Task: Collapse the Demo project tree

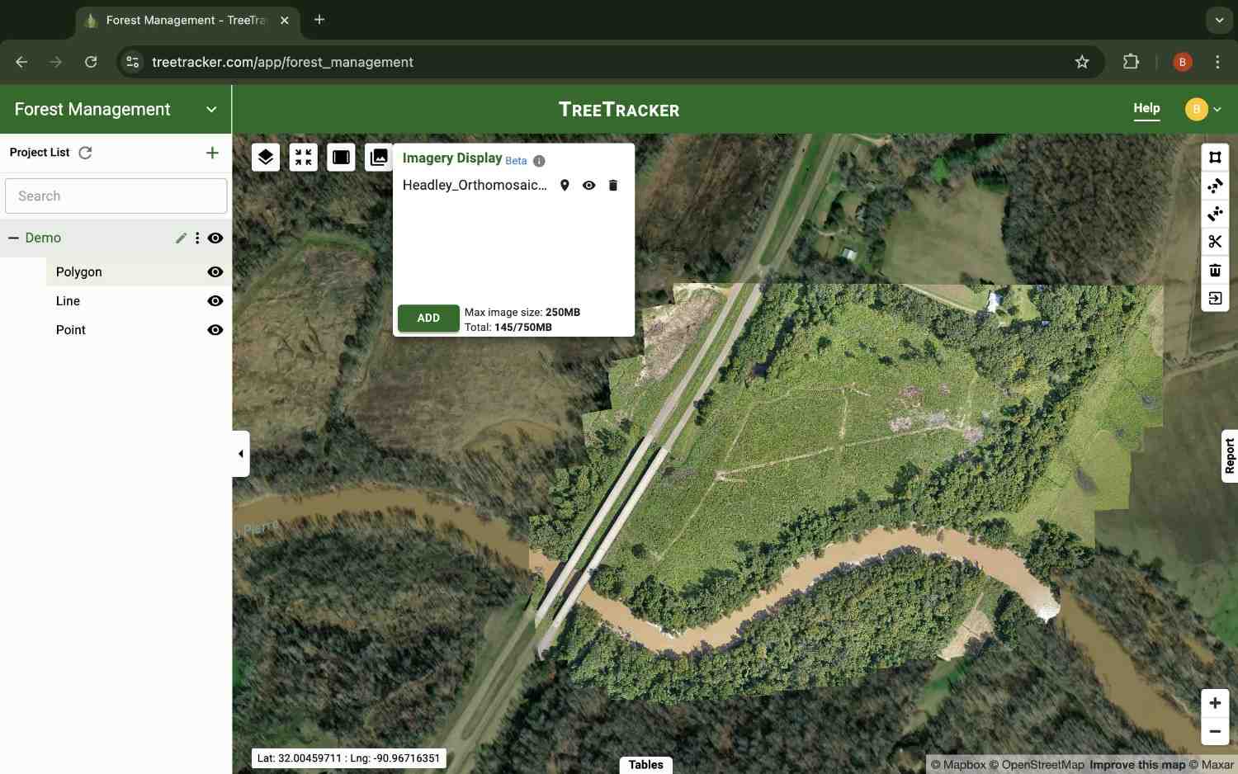Action: [13, 238]
